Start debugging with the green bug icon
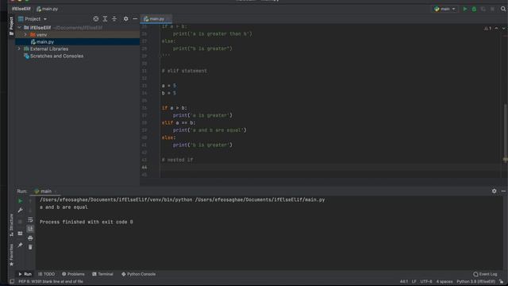508x286 pixels. coord(474,9)
